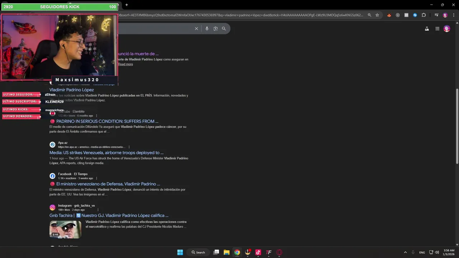Image resolution: width=459 pixels, height=258 pixels.
Task: Open the TF app on the taskbar
Action: click(269, 252)
